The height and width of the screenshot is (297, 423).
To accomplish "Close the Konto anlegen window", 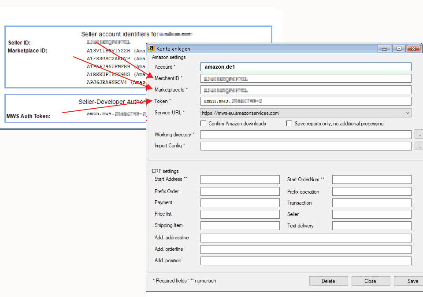I will [413, 49].
